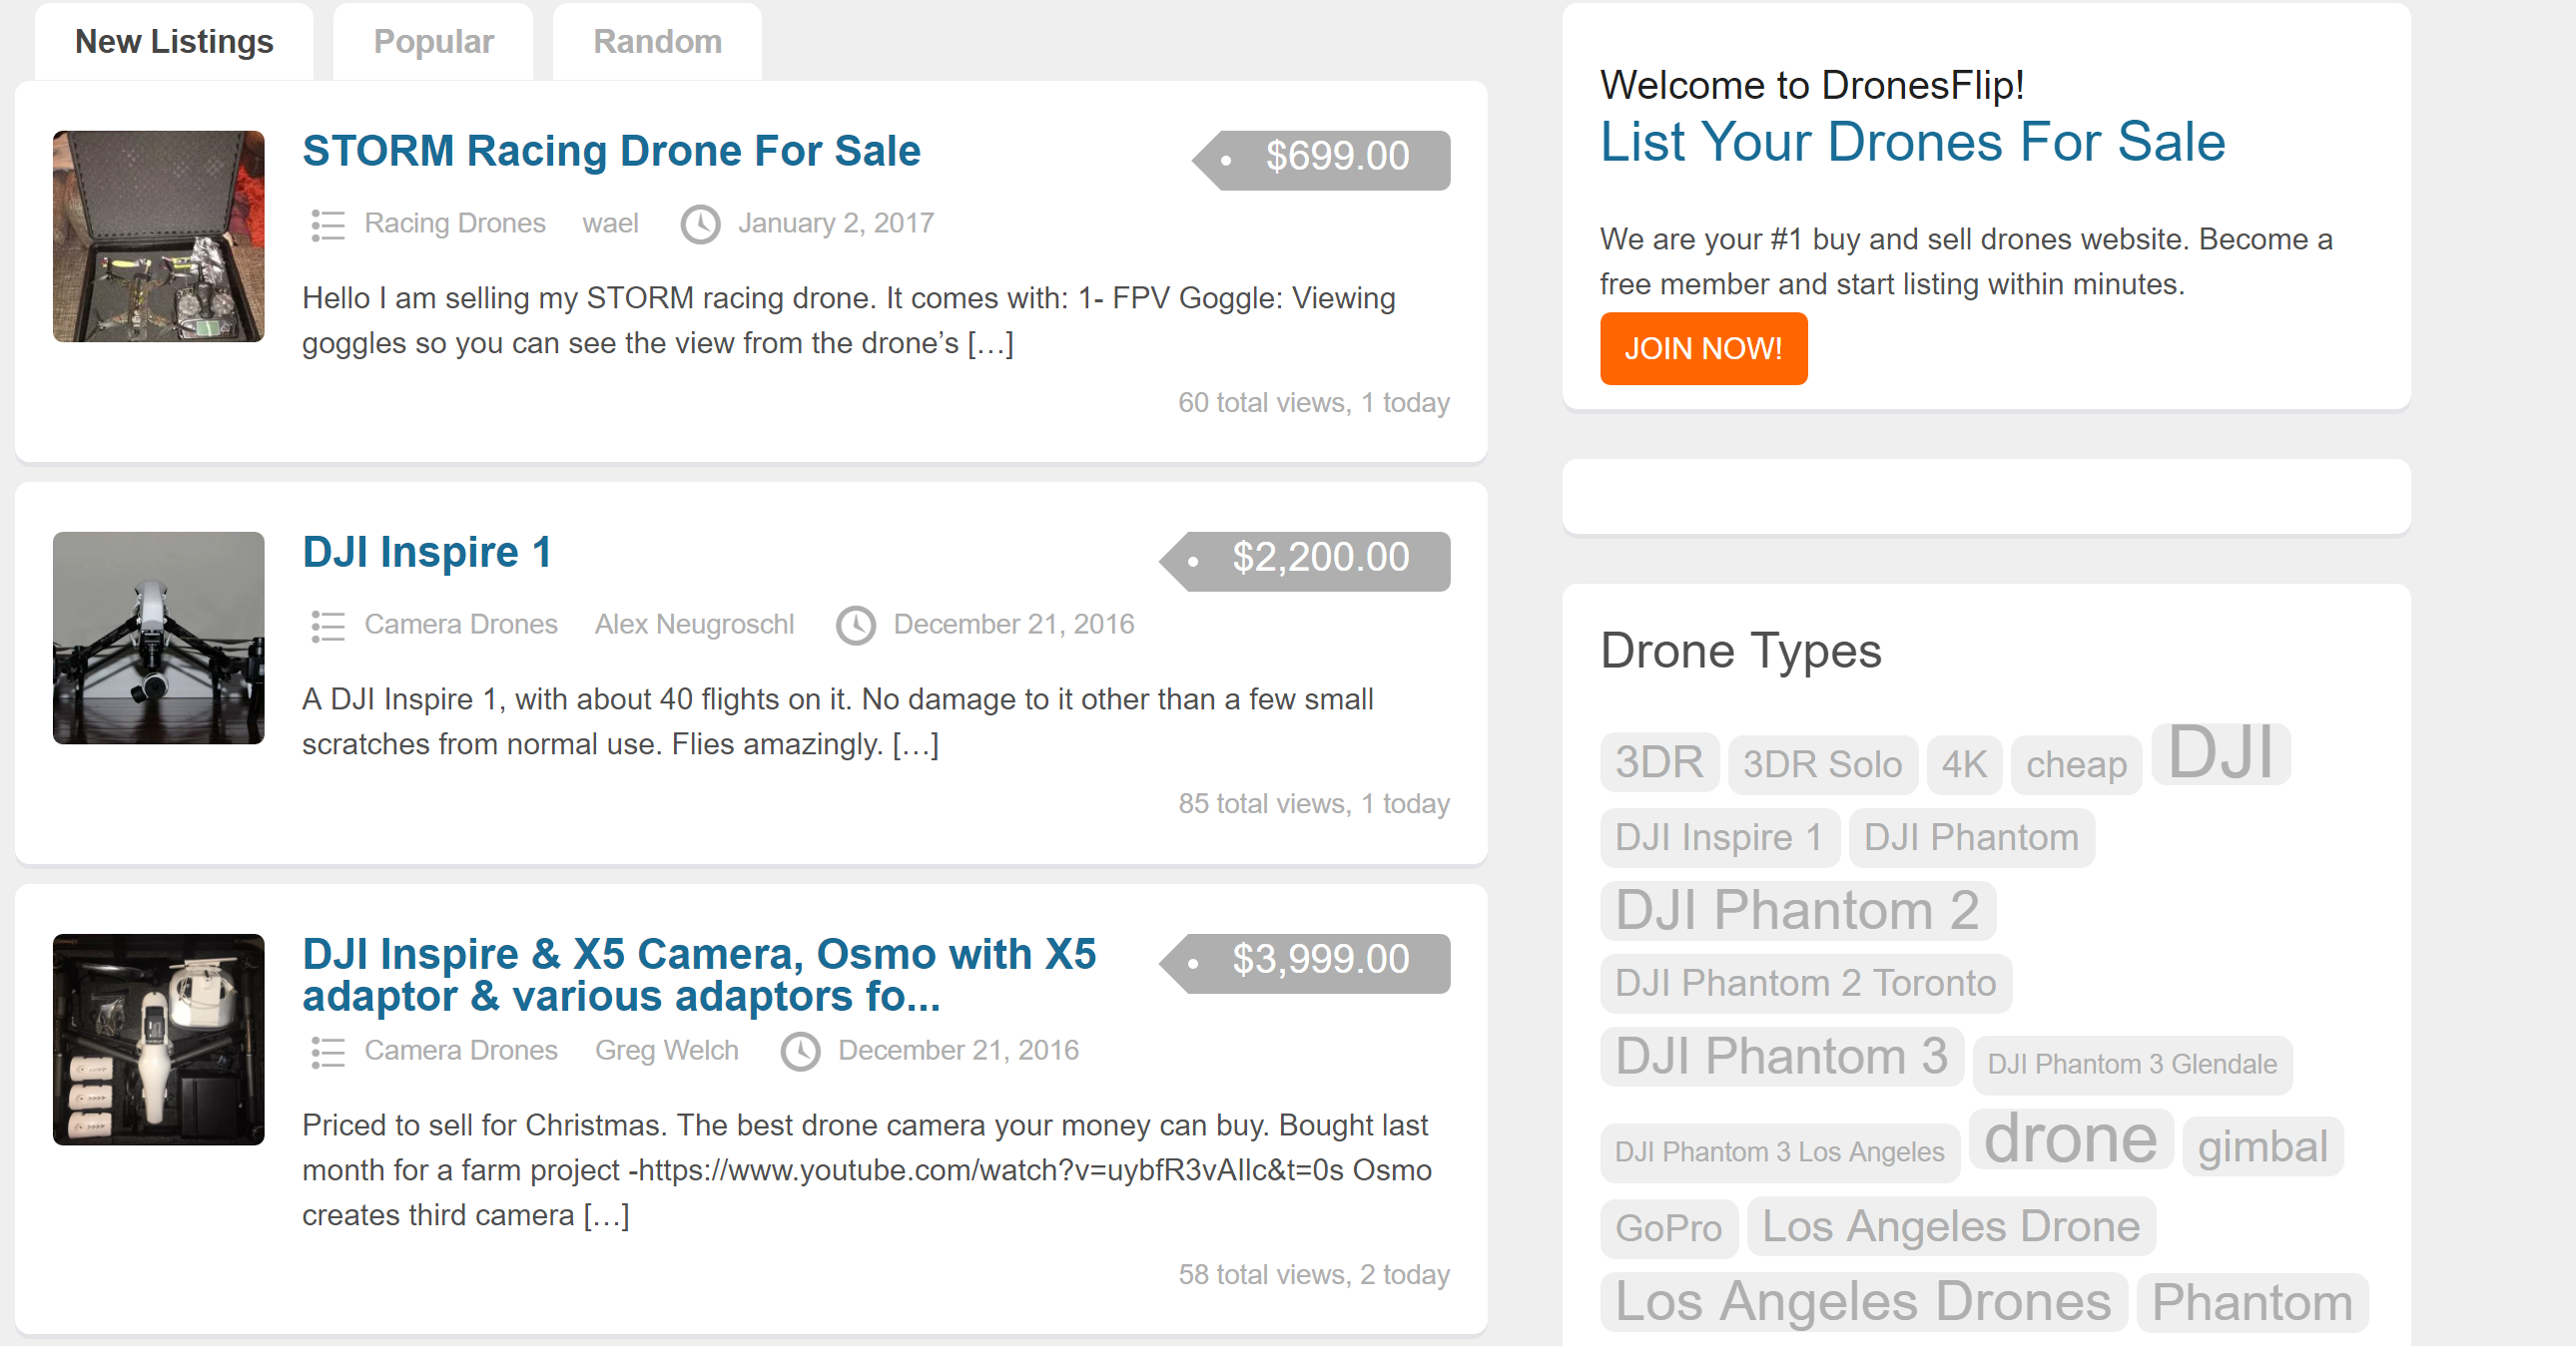Open Camera Drones category in Greg Welch's listing

461,1051
